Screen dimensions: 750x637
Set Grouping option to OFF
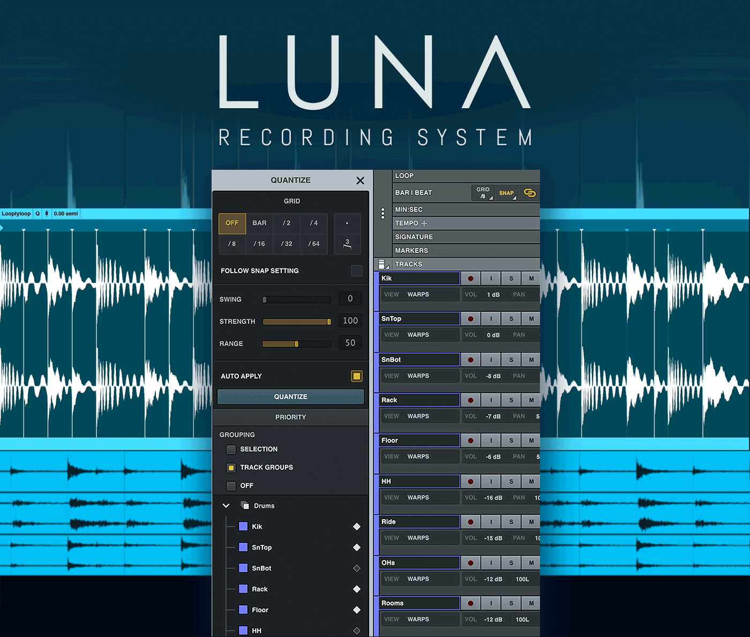[231, 486]
